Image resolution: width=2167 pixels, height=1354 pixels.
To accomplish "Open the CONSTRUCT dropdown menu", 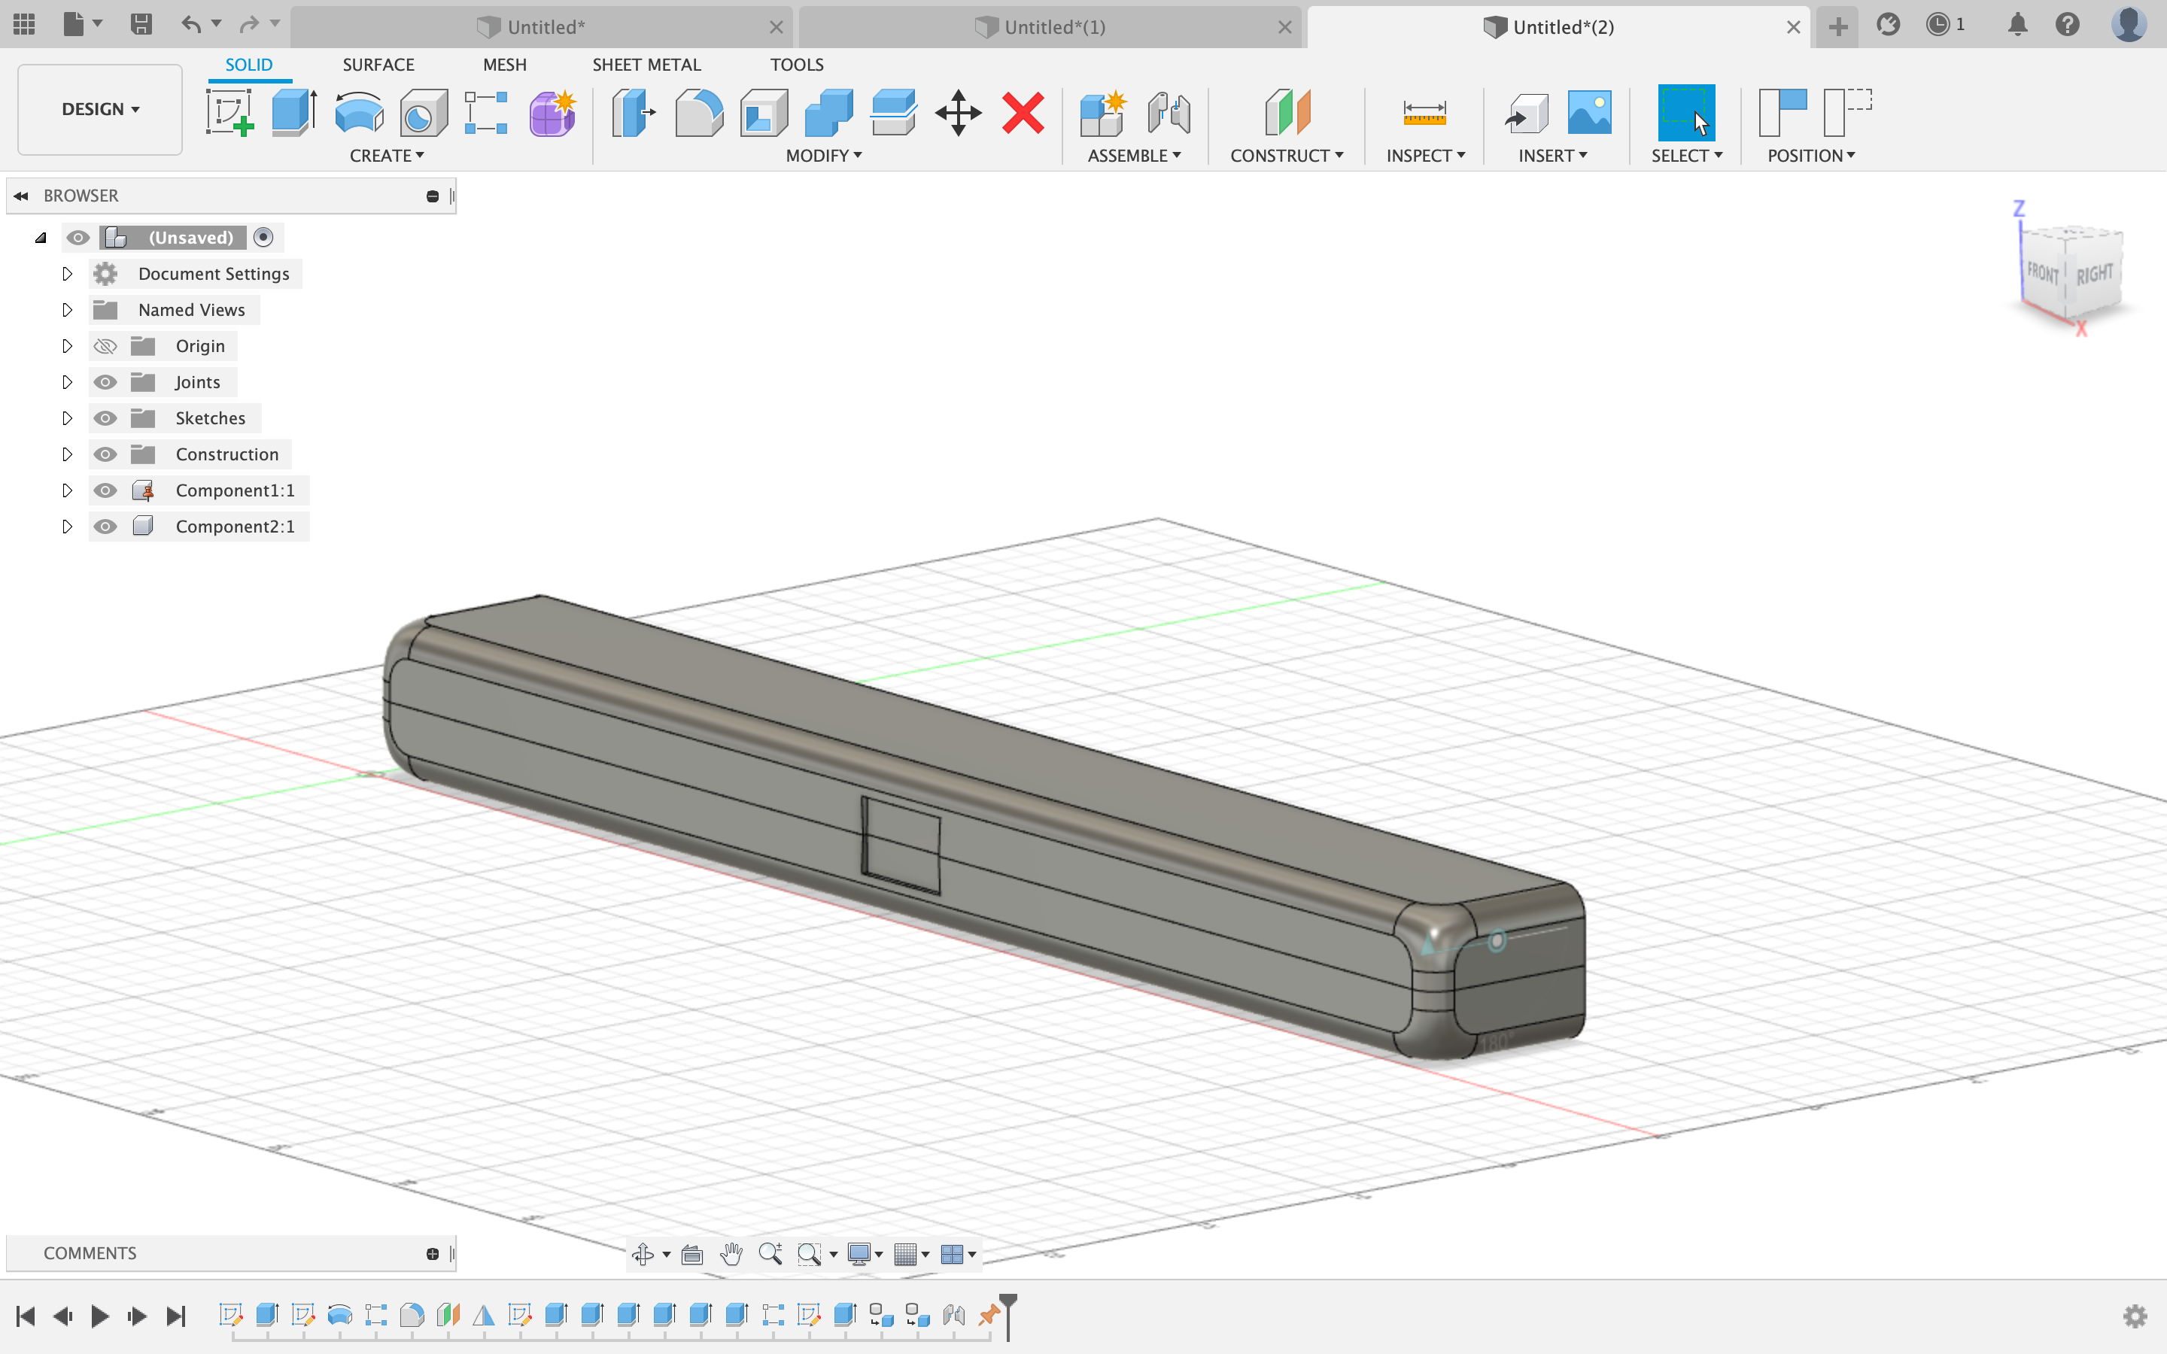I will 1286,156.
